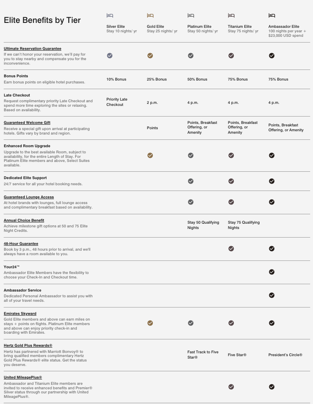Click the Platinum Elite bed icon
The height and width of the screenshot is (404, 313).
point(191,16)
